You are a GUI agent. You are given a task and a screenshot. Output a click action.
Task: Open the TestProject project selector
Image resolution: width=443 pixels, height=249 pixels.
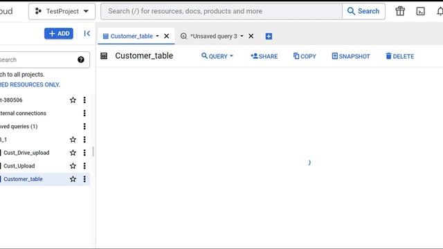(62, 11)
